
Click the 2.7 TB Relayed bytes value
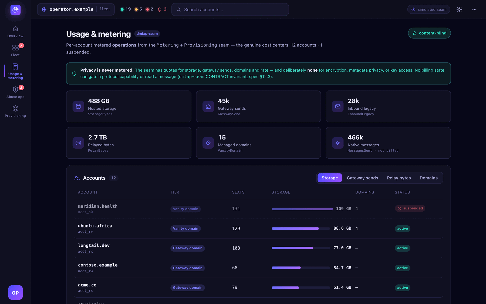click(97, 137)
